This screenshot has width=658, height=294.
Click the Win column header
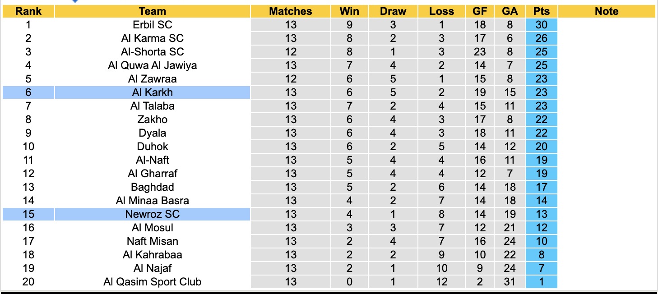tap(349, 11)
